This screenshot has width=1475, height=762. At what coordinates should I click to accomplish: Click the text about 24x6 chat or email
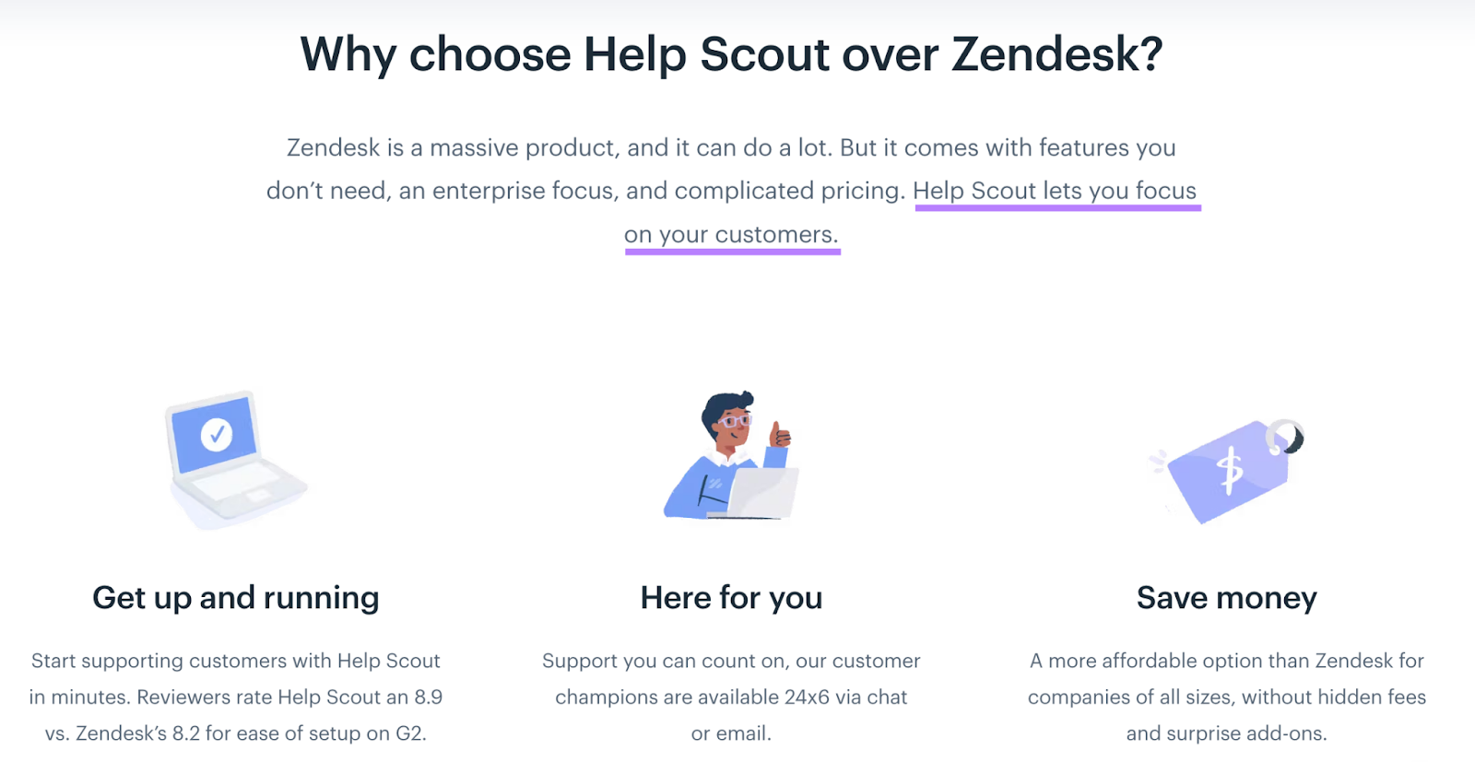732,697
